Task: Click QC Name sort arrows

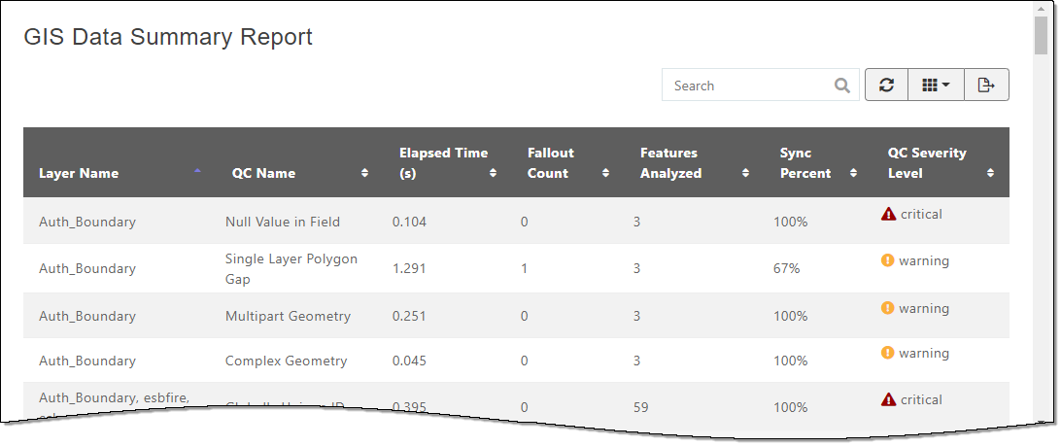Action: point(364,173)
